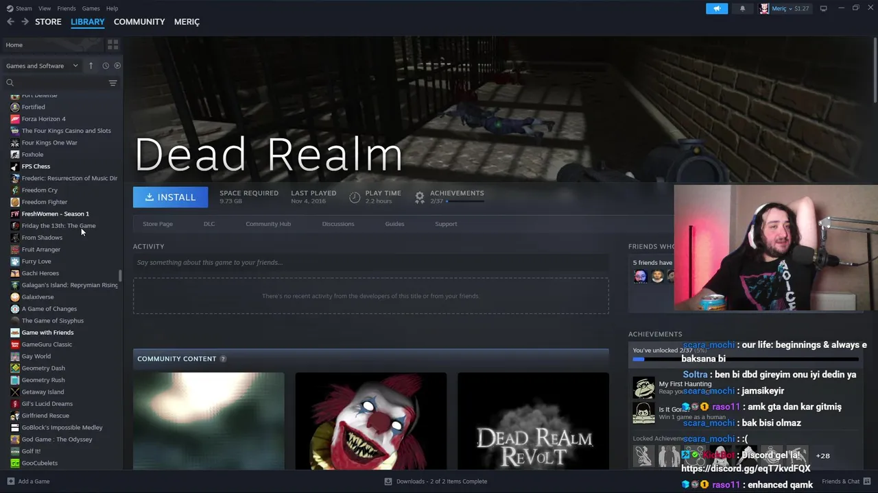Select From Shadows in library list
This screenshot has height=493, width=878.
42,238
